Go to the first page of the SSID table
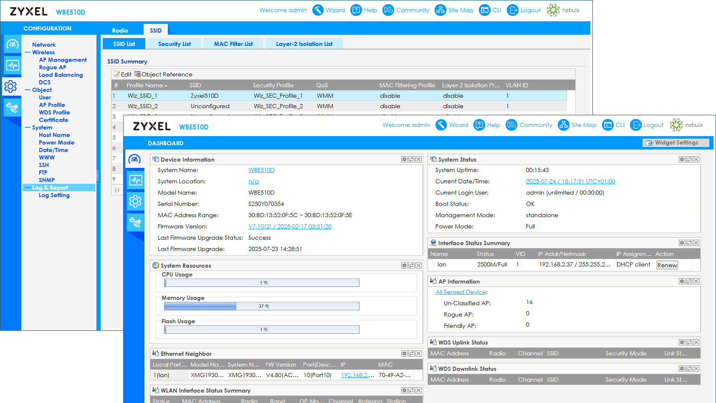The image size is (716, 403). tap(117, 190)
